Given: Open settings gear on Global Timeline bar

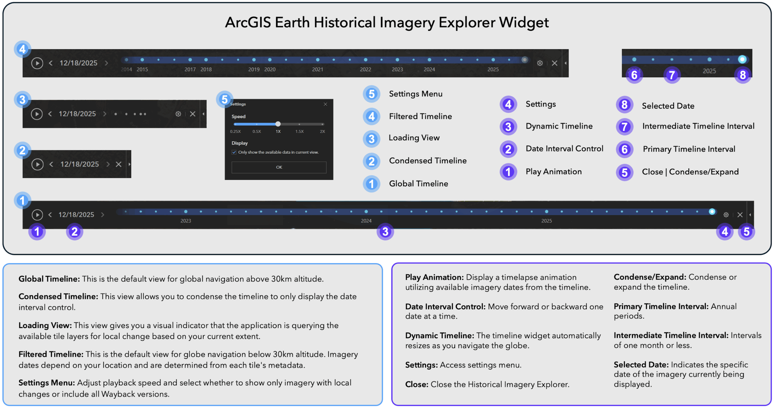Looking at the screenshot, I should click(x=726, y=214).
